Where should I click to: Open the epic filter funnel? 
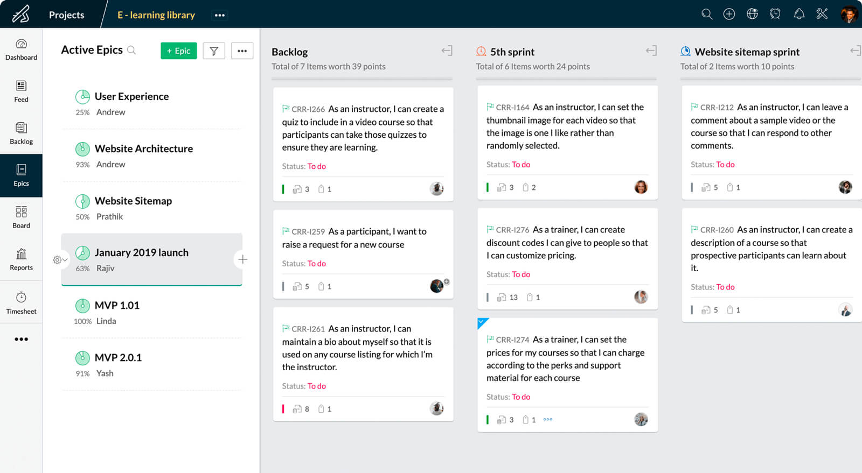214,51
